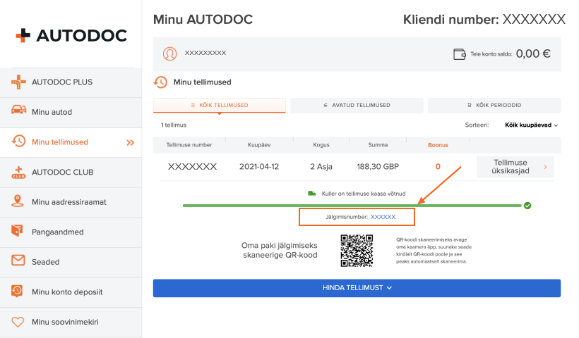Click the envelope icon beside Seaded

(18, 261)
